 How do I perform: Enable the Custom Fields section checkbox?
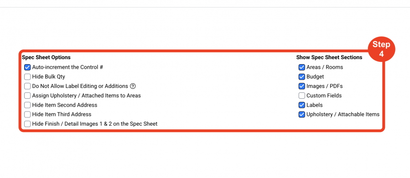pos(302,96)
